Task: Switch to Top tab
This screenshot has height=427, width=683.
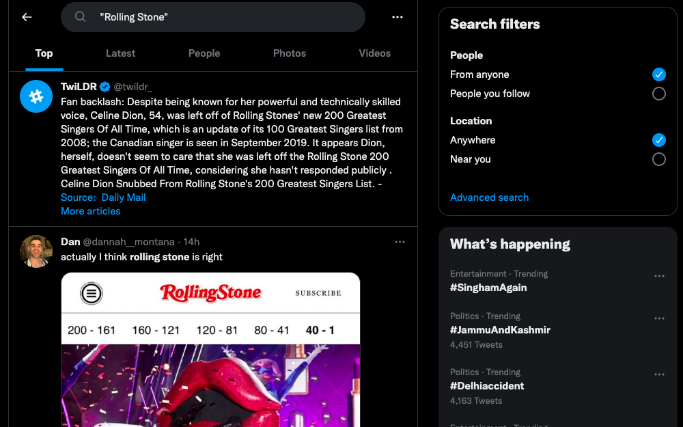Action: pyautogui.click(x=44, y=53)
